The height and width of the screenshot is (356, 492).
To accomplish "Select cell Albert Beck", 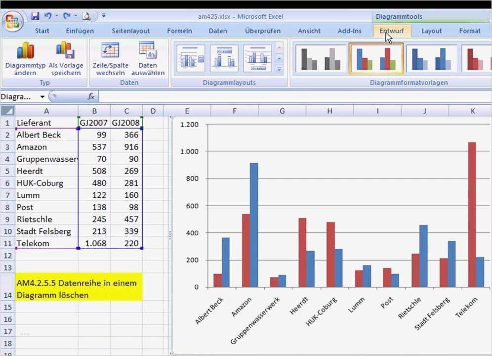I will (x=46, y=135).
